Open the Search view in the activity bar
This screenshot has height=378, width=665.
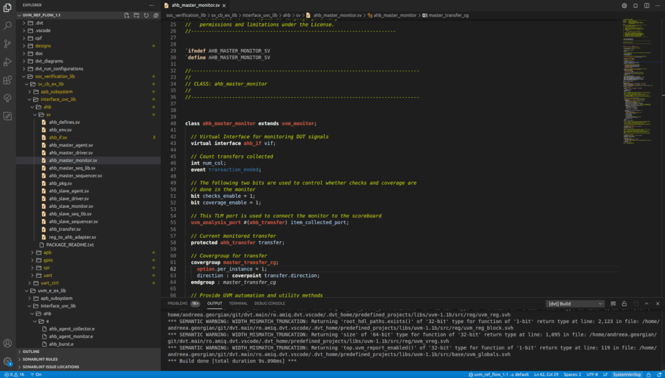(x=7, y=25)
